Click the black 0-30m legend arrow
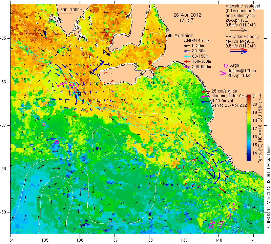The height and width of the screenshot is (244, 271). [187, 46]
